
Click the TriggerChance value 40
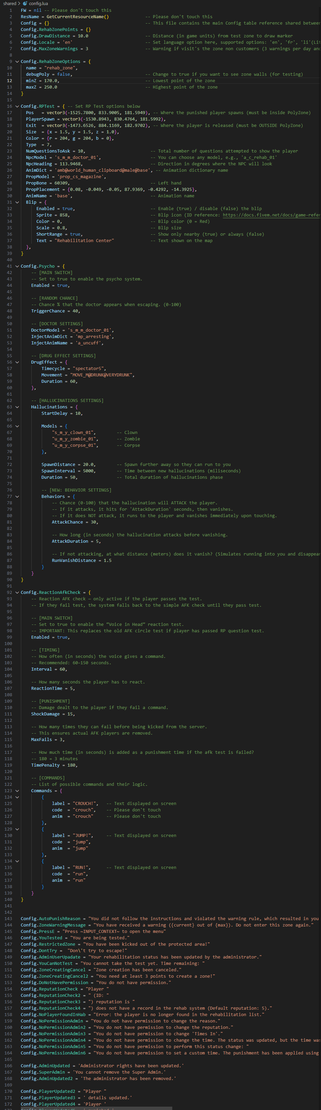76,311
